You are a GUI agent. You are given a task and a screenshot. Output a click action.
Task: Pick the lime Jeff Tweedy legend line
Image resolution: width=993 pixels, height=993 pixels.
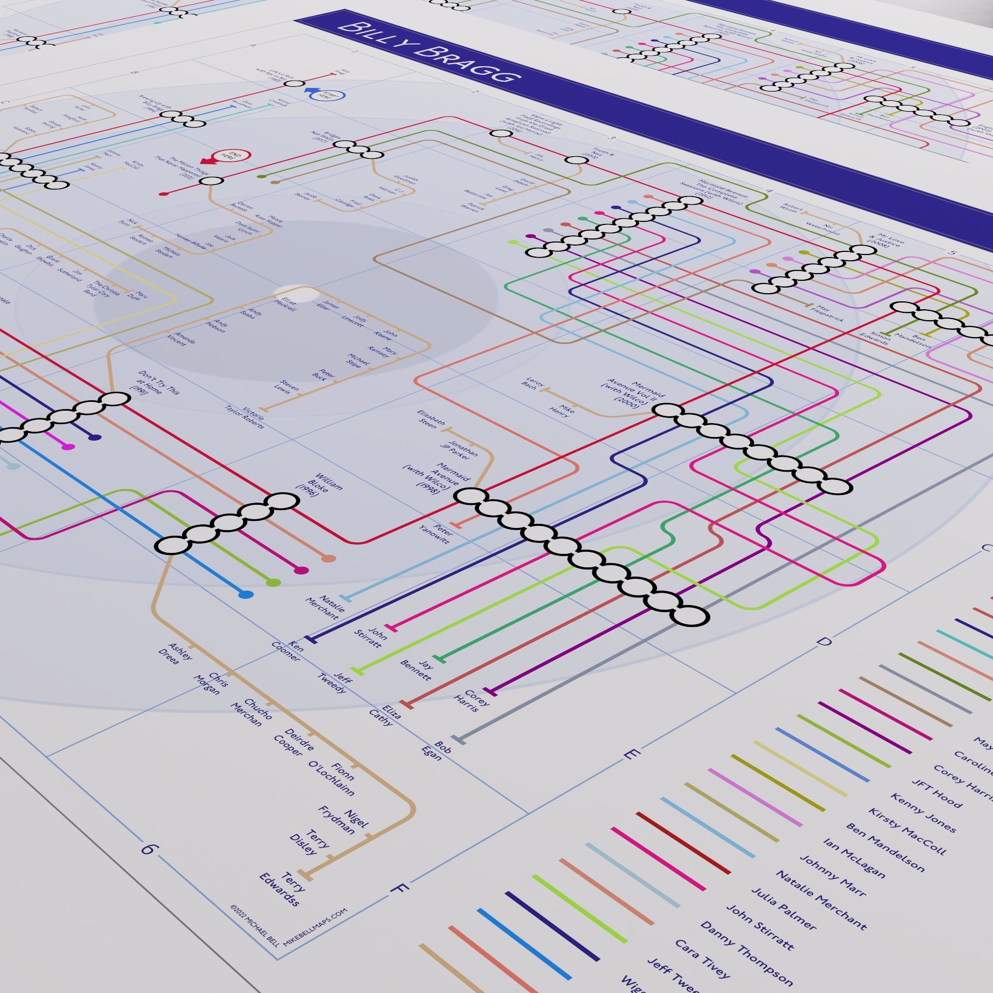[x=579, y=909]
